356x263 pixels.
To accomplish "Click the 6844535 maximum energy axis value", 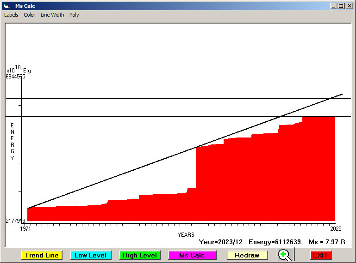I will point(15,77).
